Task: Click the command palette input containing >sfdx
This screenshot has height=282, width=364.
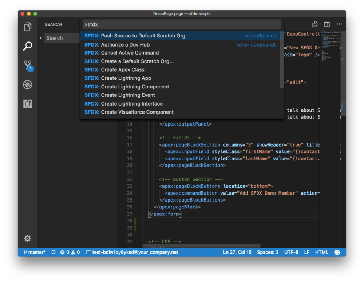Action: [182, 24]
